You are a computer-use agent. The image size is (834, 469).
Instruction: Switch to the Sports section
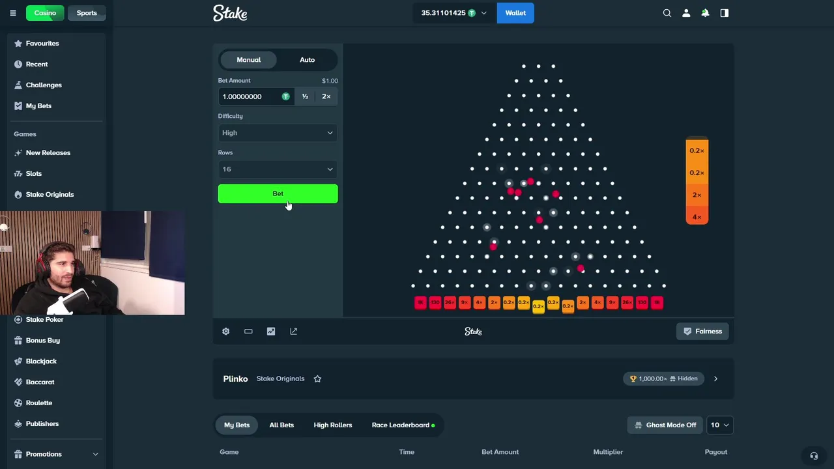pos(87,13)
